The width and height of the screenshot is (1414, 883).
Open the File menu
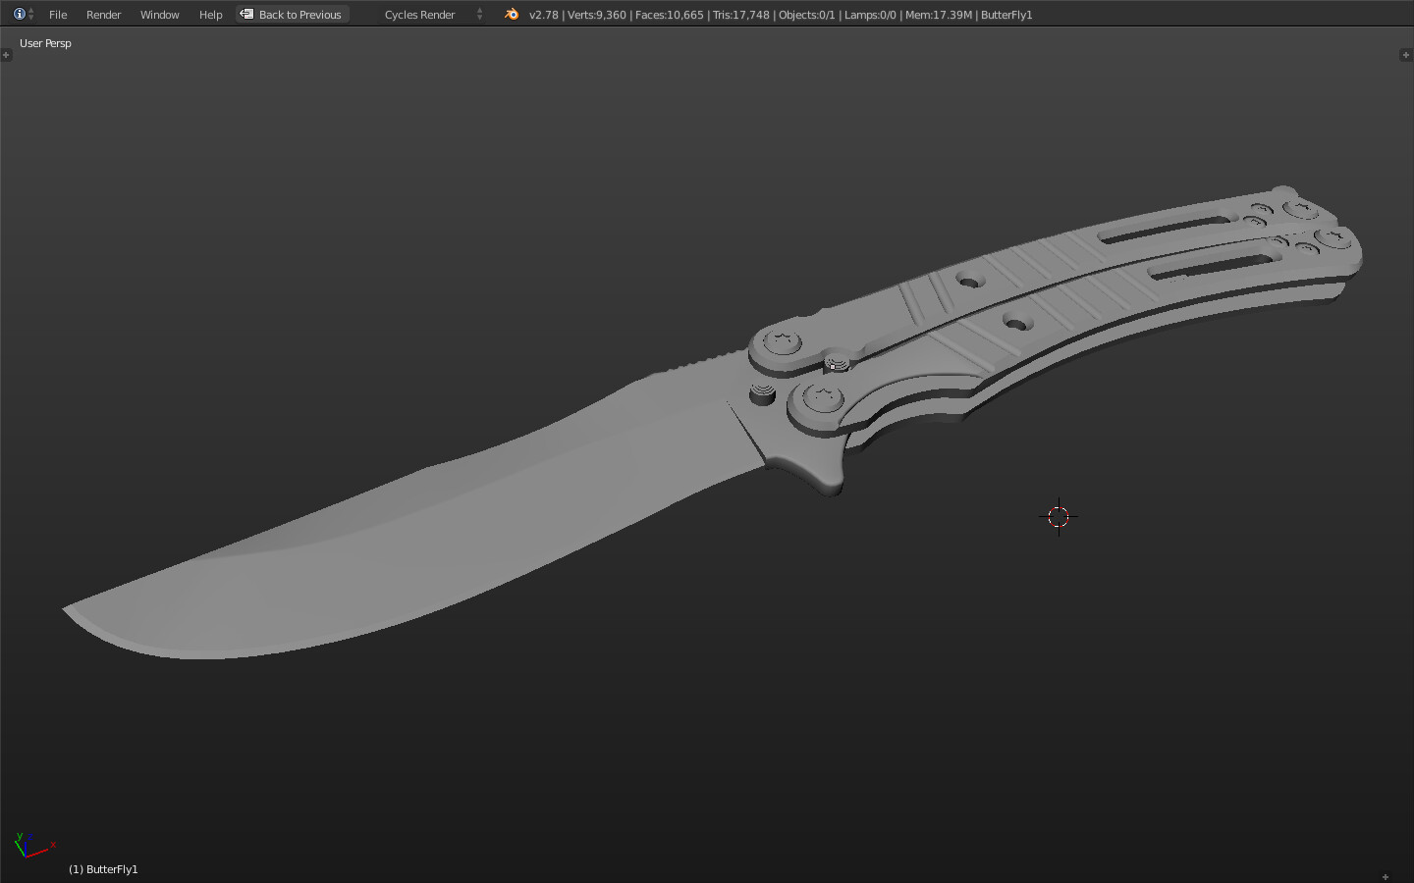[x=58, y=15]
